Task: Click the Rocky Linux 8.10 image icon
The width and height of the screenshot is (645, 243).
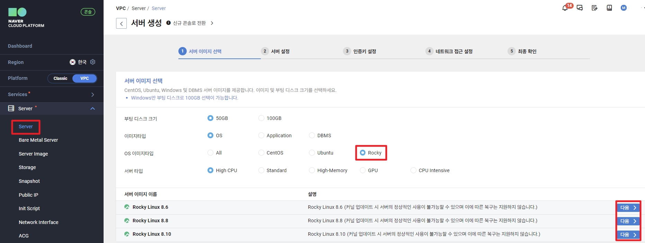Action: (x=127, y=234)
